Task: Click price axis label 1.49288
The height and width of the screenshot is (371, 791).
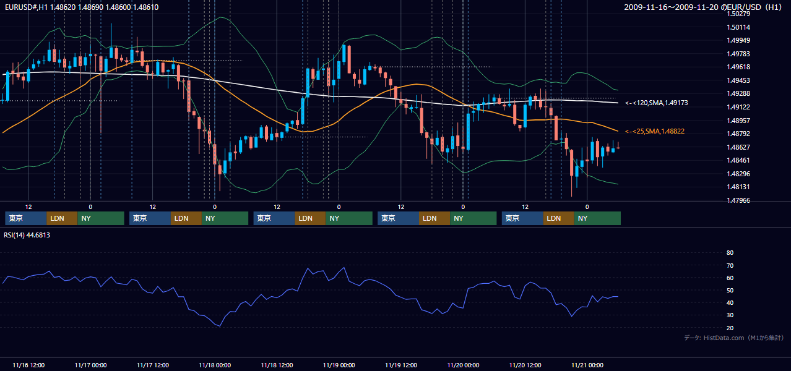Action: coord(738,93)
